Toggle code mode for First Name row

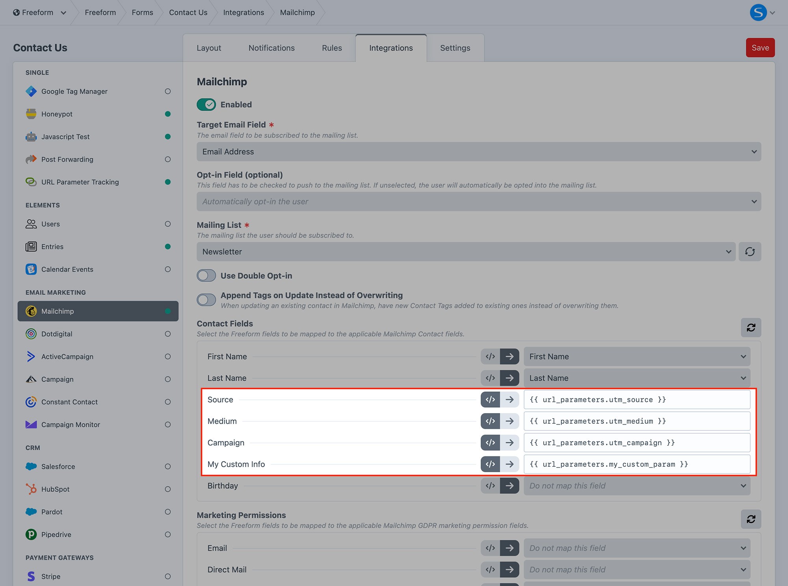tap(490, 356)
